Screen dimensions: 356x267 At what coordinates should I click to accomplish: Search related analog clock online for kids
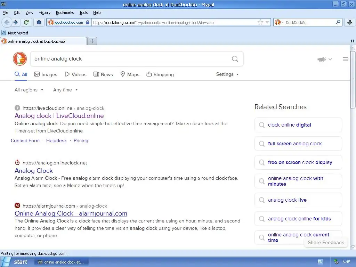(x=298, y=219)
